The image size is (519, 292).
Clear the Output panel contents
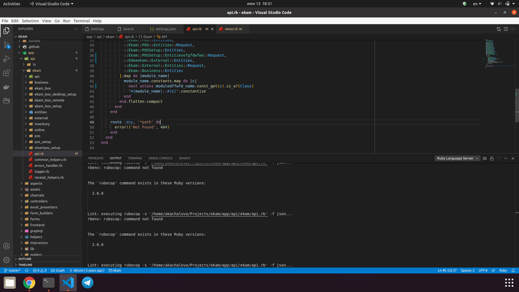(x=484, y=158)
